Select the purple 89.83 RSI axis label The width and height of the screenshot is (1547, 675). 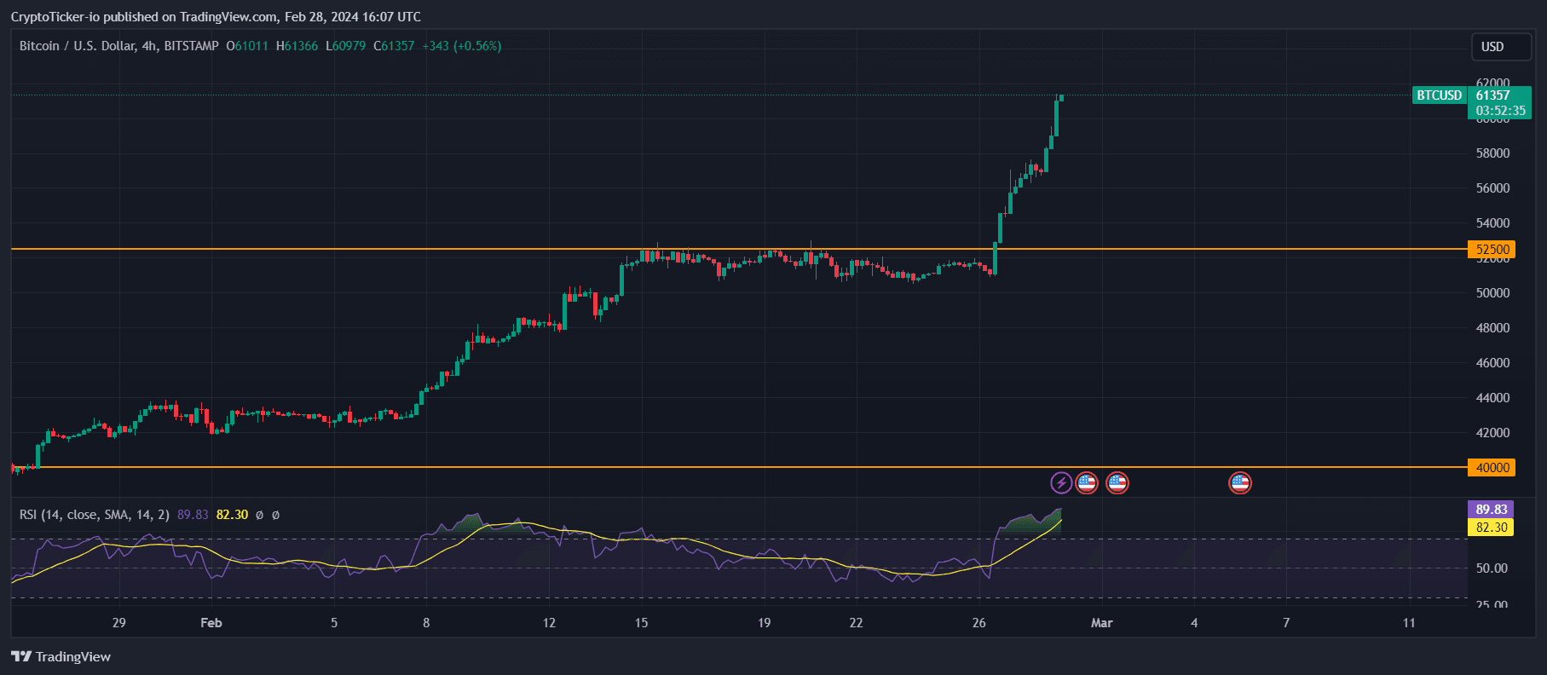coord(1491,510)
